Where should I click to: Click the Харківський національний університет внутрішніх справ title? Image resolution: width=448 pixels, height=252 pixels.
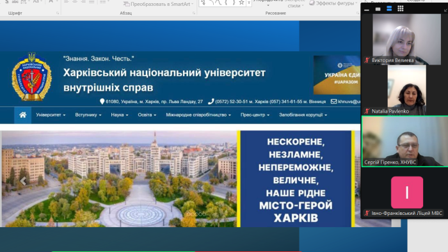[164, 80]
